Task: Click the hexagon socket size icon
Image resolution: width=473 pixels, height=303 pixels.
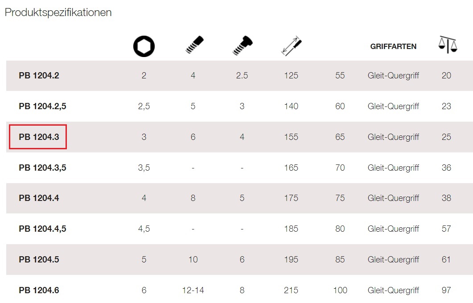Action: click(144, 46)
